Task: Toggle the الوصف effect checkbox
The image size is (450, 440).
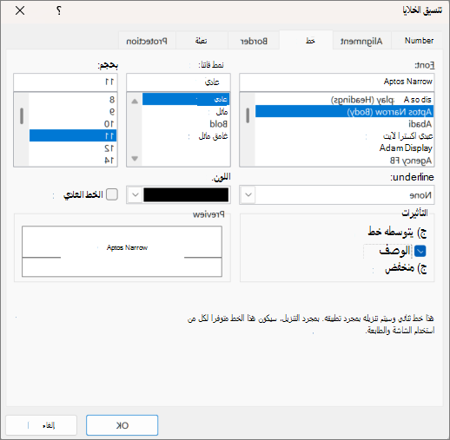Action: click(420, 251)
